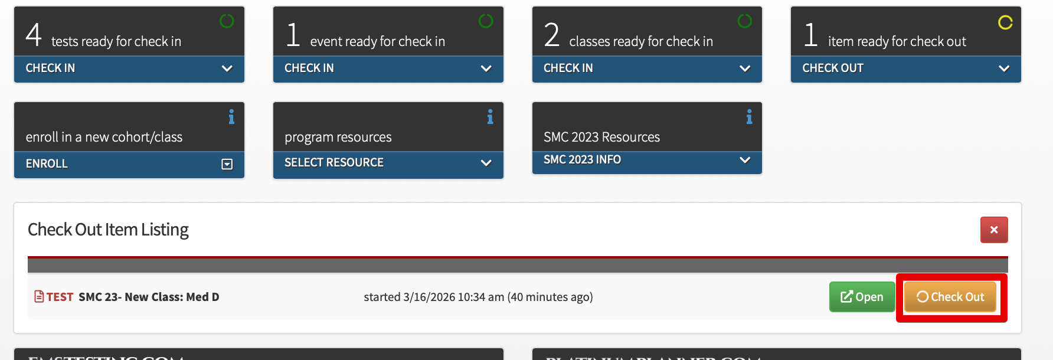Expand CHECK IN dropdown for classes
Viewport: 1053px width, 360px height.
coord(647,68)
